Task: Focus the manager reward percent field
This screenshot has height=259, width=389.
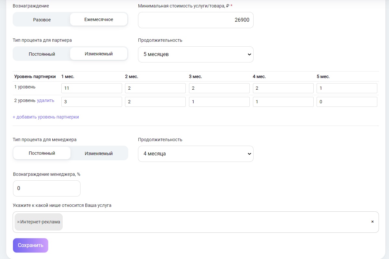Action: [46, 188]
